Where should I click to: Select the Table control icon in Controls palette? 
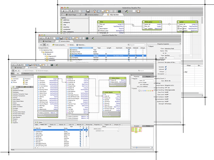pos(24,80)
